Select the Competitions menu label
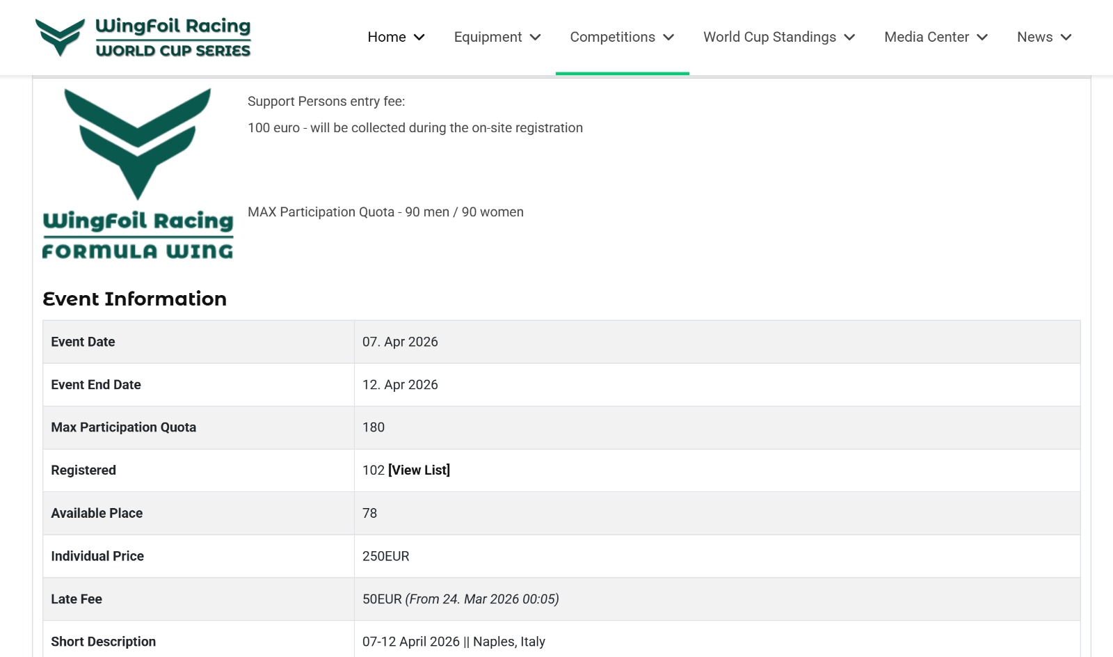Image resolution: width=1113 pixels, height=657 pixels. click(612, 37)
